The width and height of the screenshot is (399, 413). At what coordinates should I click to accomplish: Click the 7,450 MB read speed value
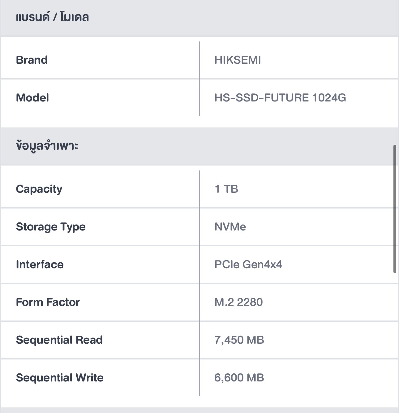click(x=239, y=340)
